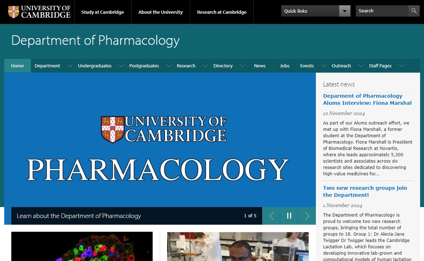Expand the Research menu arrow
The height and width of the screenshot is (261, 424).
click(205, 66)
